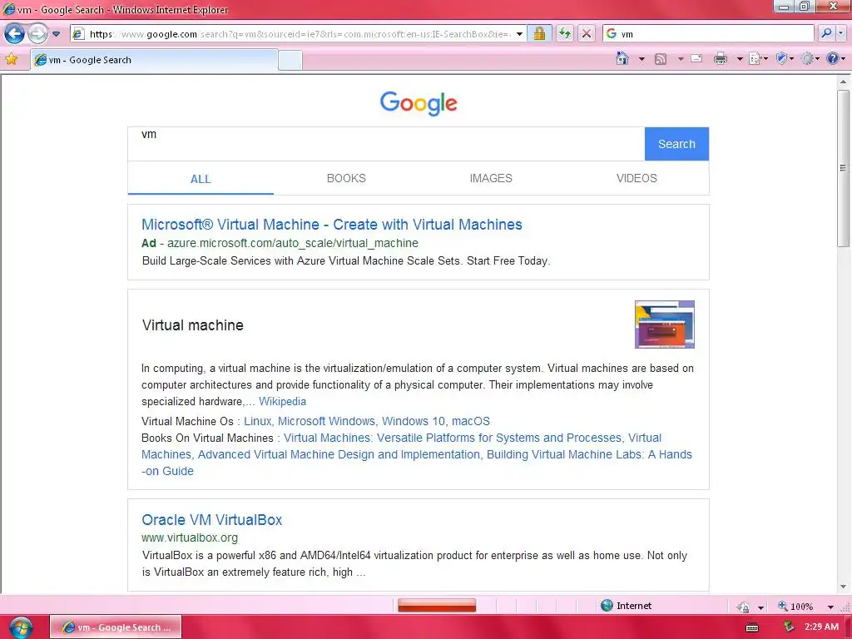Screen dimensions: 852x639
Task: Click the Google logo
Action: pyautogui.click(x=419, y=102)
